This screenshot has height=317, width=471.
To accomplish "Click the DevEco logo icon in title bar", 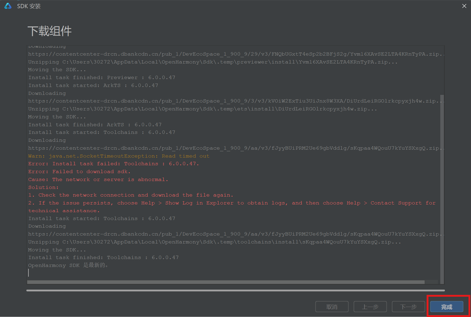I will point(8,6).
